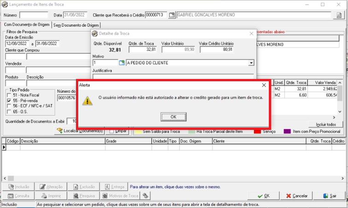Select the Com Documento de Origem tab
This screenshot has height=208, width=348.
point(27,24)
